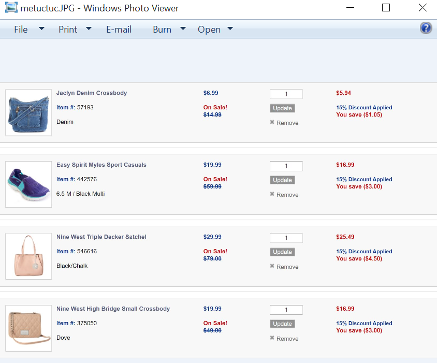The height and width of the screenshot is (363, 437).
Task: Expand the Print menu dropdown arrow
Action: [x=89, y=29]
